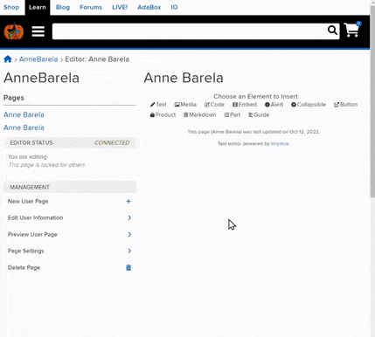Open Preview User Page arrow
The image size is (375, 337).
(129, 234)
